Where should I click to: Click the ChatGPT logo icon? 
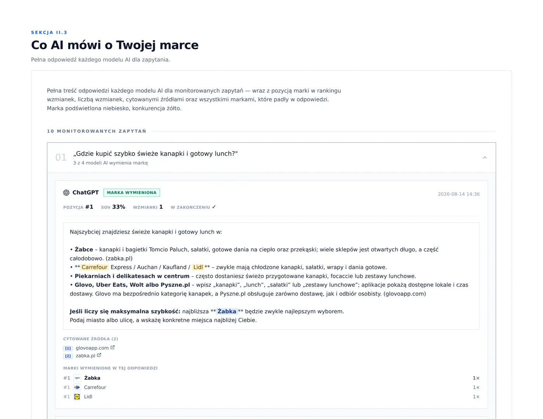pos(66,192)
